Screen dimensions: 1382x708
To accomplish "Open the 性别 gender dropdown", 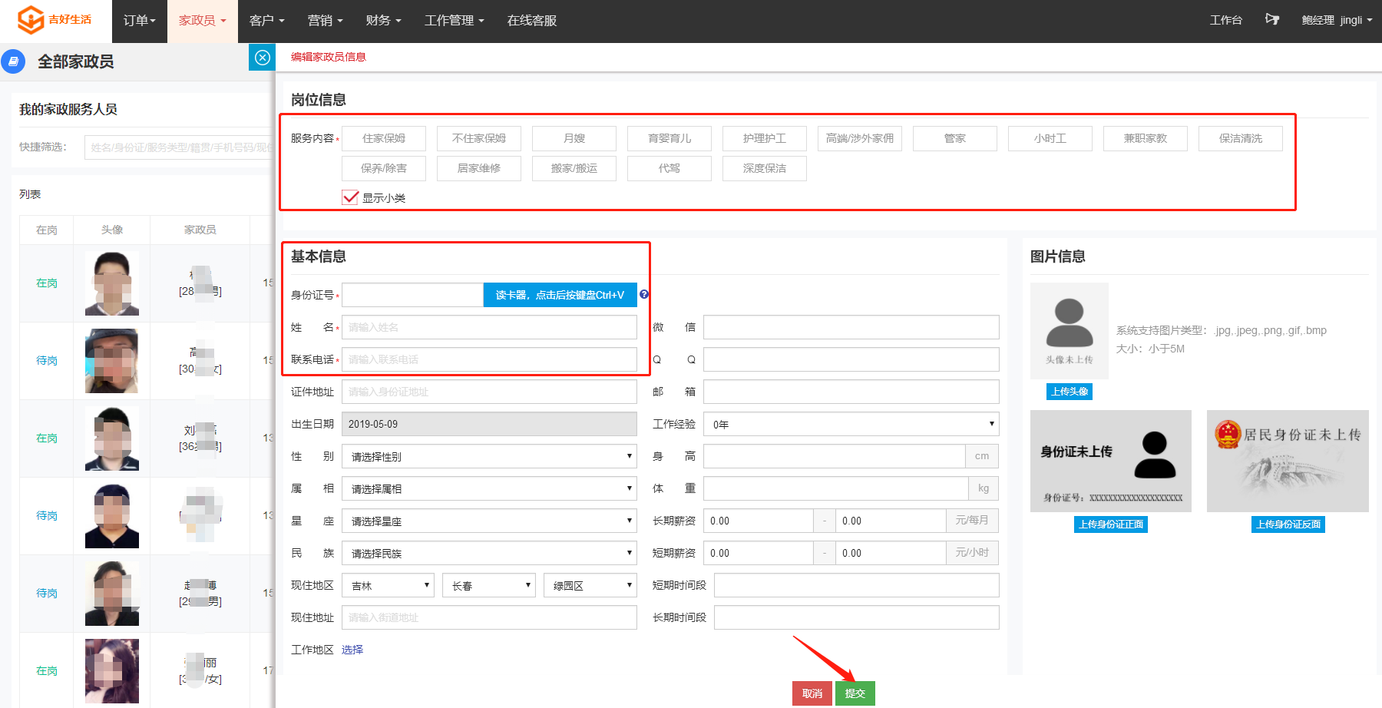I will [x=489, y=456].
